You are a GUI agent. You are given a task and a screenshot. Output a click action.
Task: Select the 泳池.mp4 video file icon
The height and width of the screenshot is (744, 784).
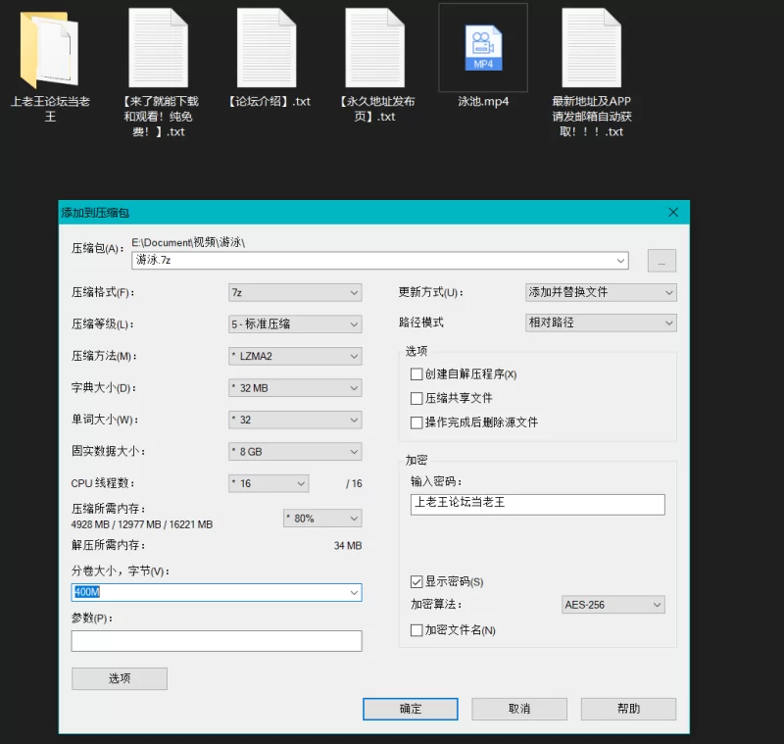tap(482, 49)
